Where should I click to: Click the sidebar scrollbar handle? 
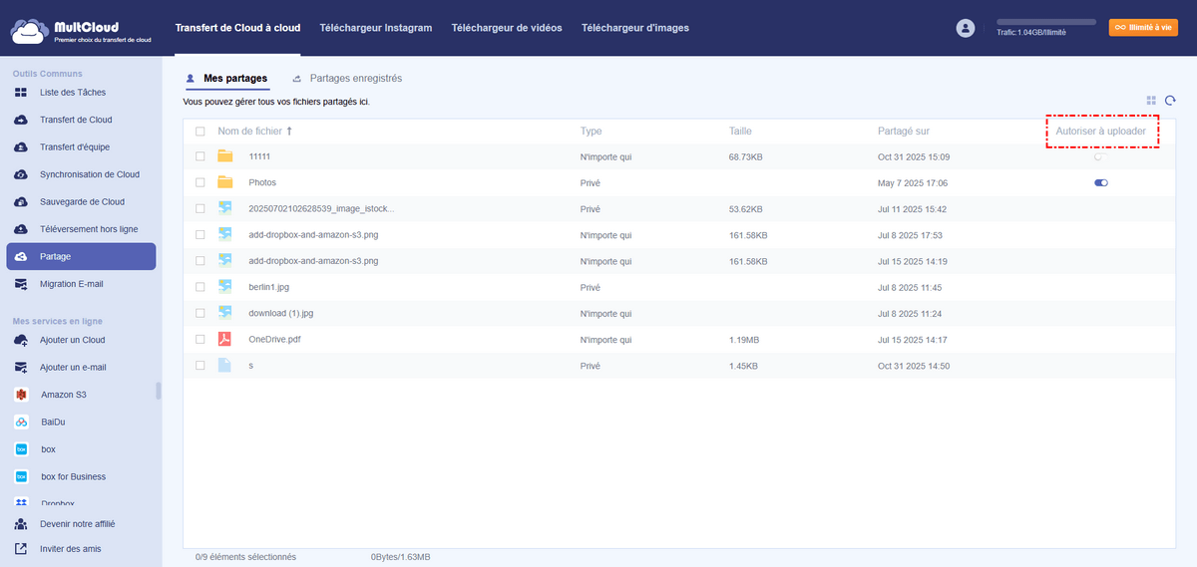pos(159,391)
